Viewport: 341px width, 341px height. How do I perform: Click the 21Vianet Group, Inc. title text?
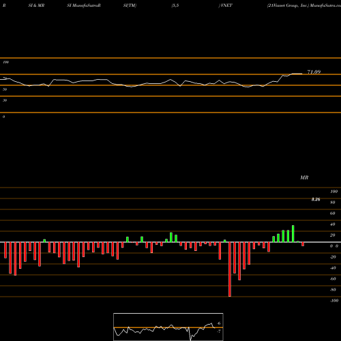288,5
